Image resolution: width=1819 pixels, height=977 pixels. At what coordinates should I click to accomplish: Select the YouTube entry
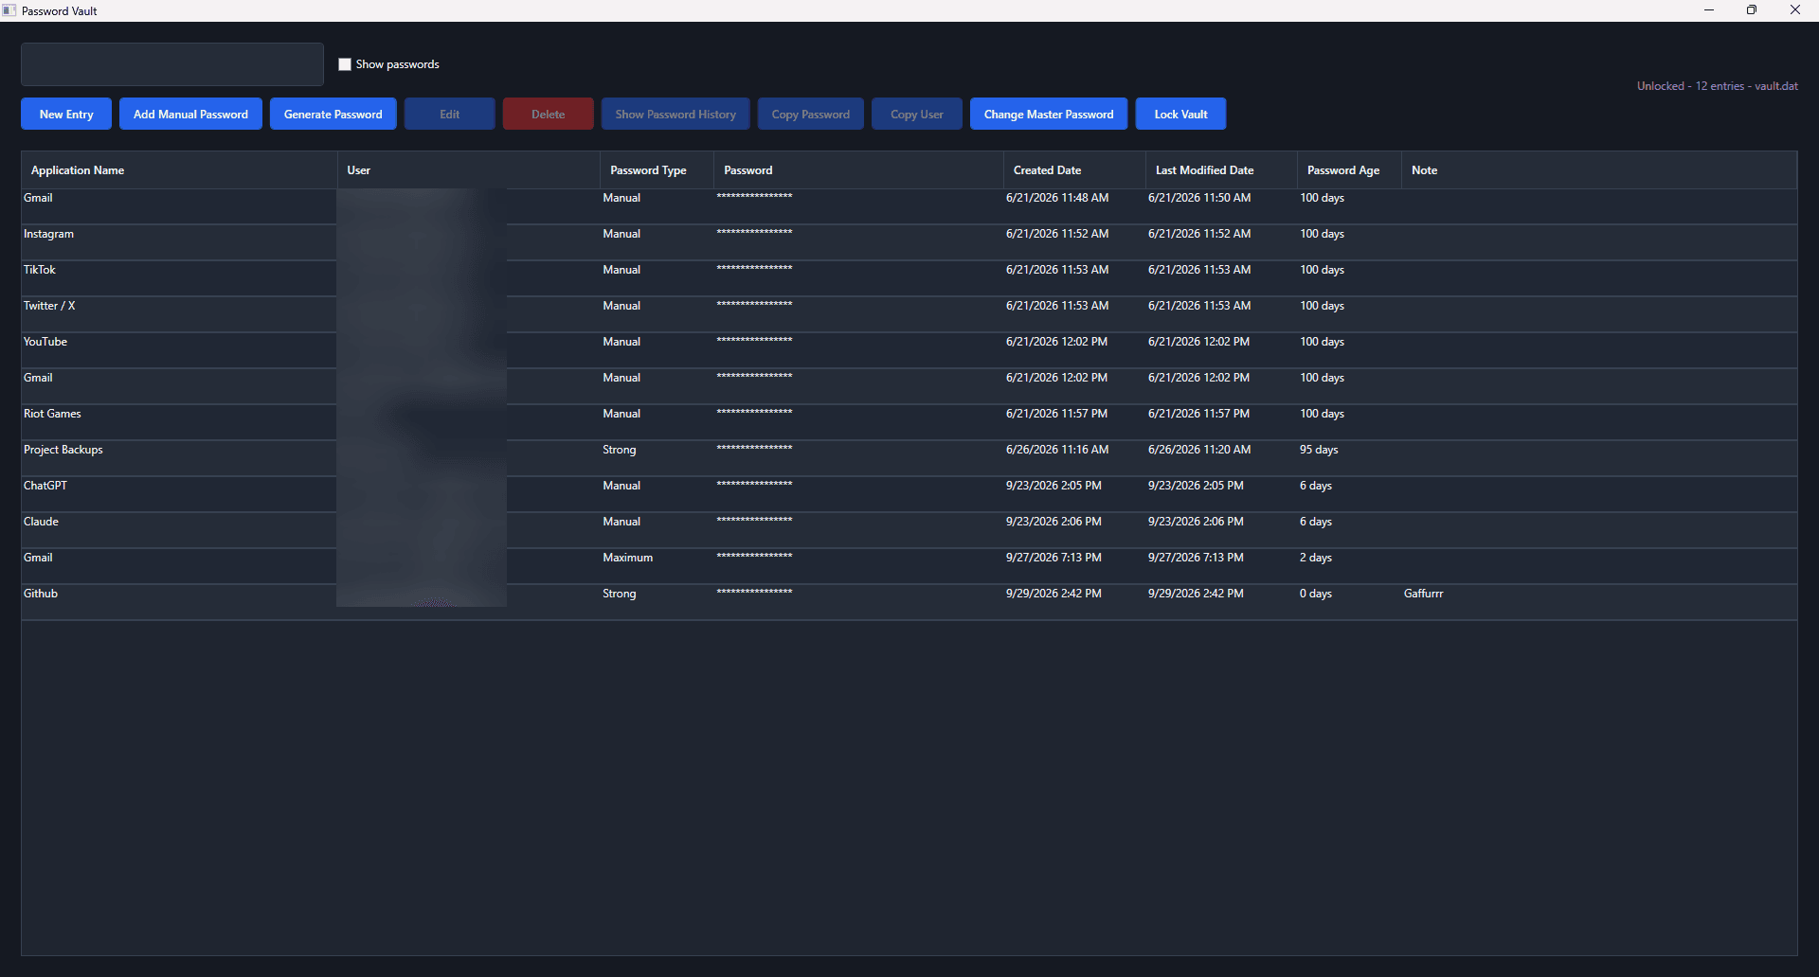[909, 350]
